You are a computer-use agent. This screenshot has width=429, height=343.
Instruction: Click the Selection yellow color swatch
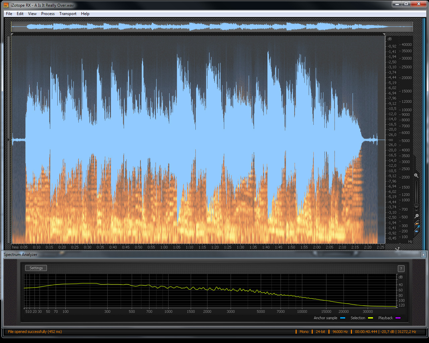point(370,318)
